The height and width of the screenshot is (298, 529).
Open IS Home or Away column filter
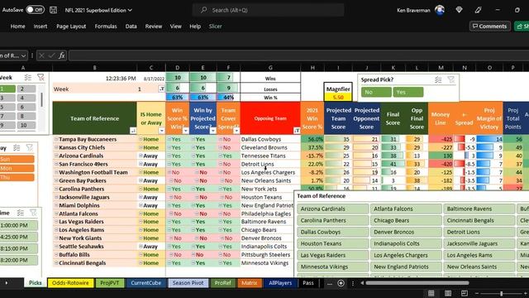coord(162,131)
